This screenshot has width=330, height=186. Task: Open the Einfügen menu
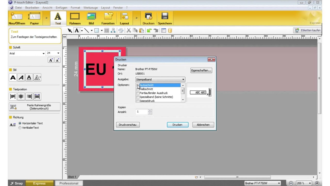pos(61,7)
